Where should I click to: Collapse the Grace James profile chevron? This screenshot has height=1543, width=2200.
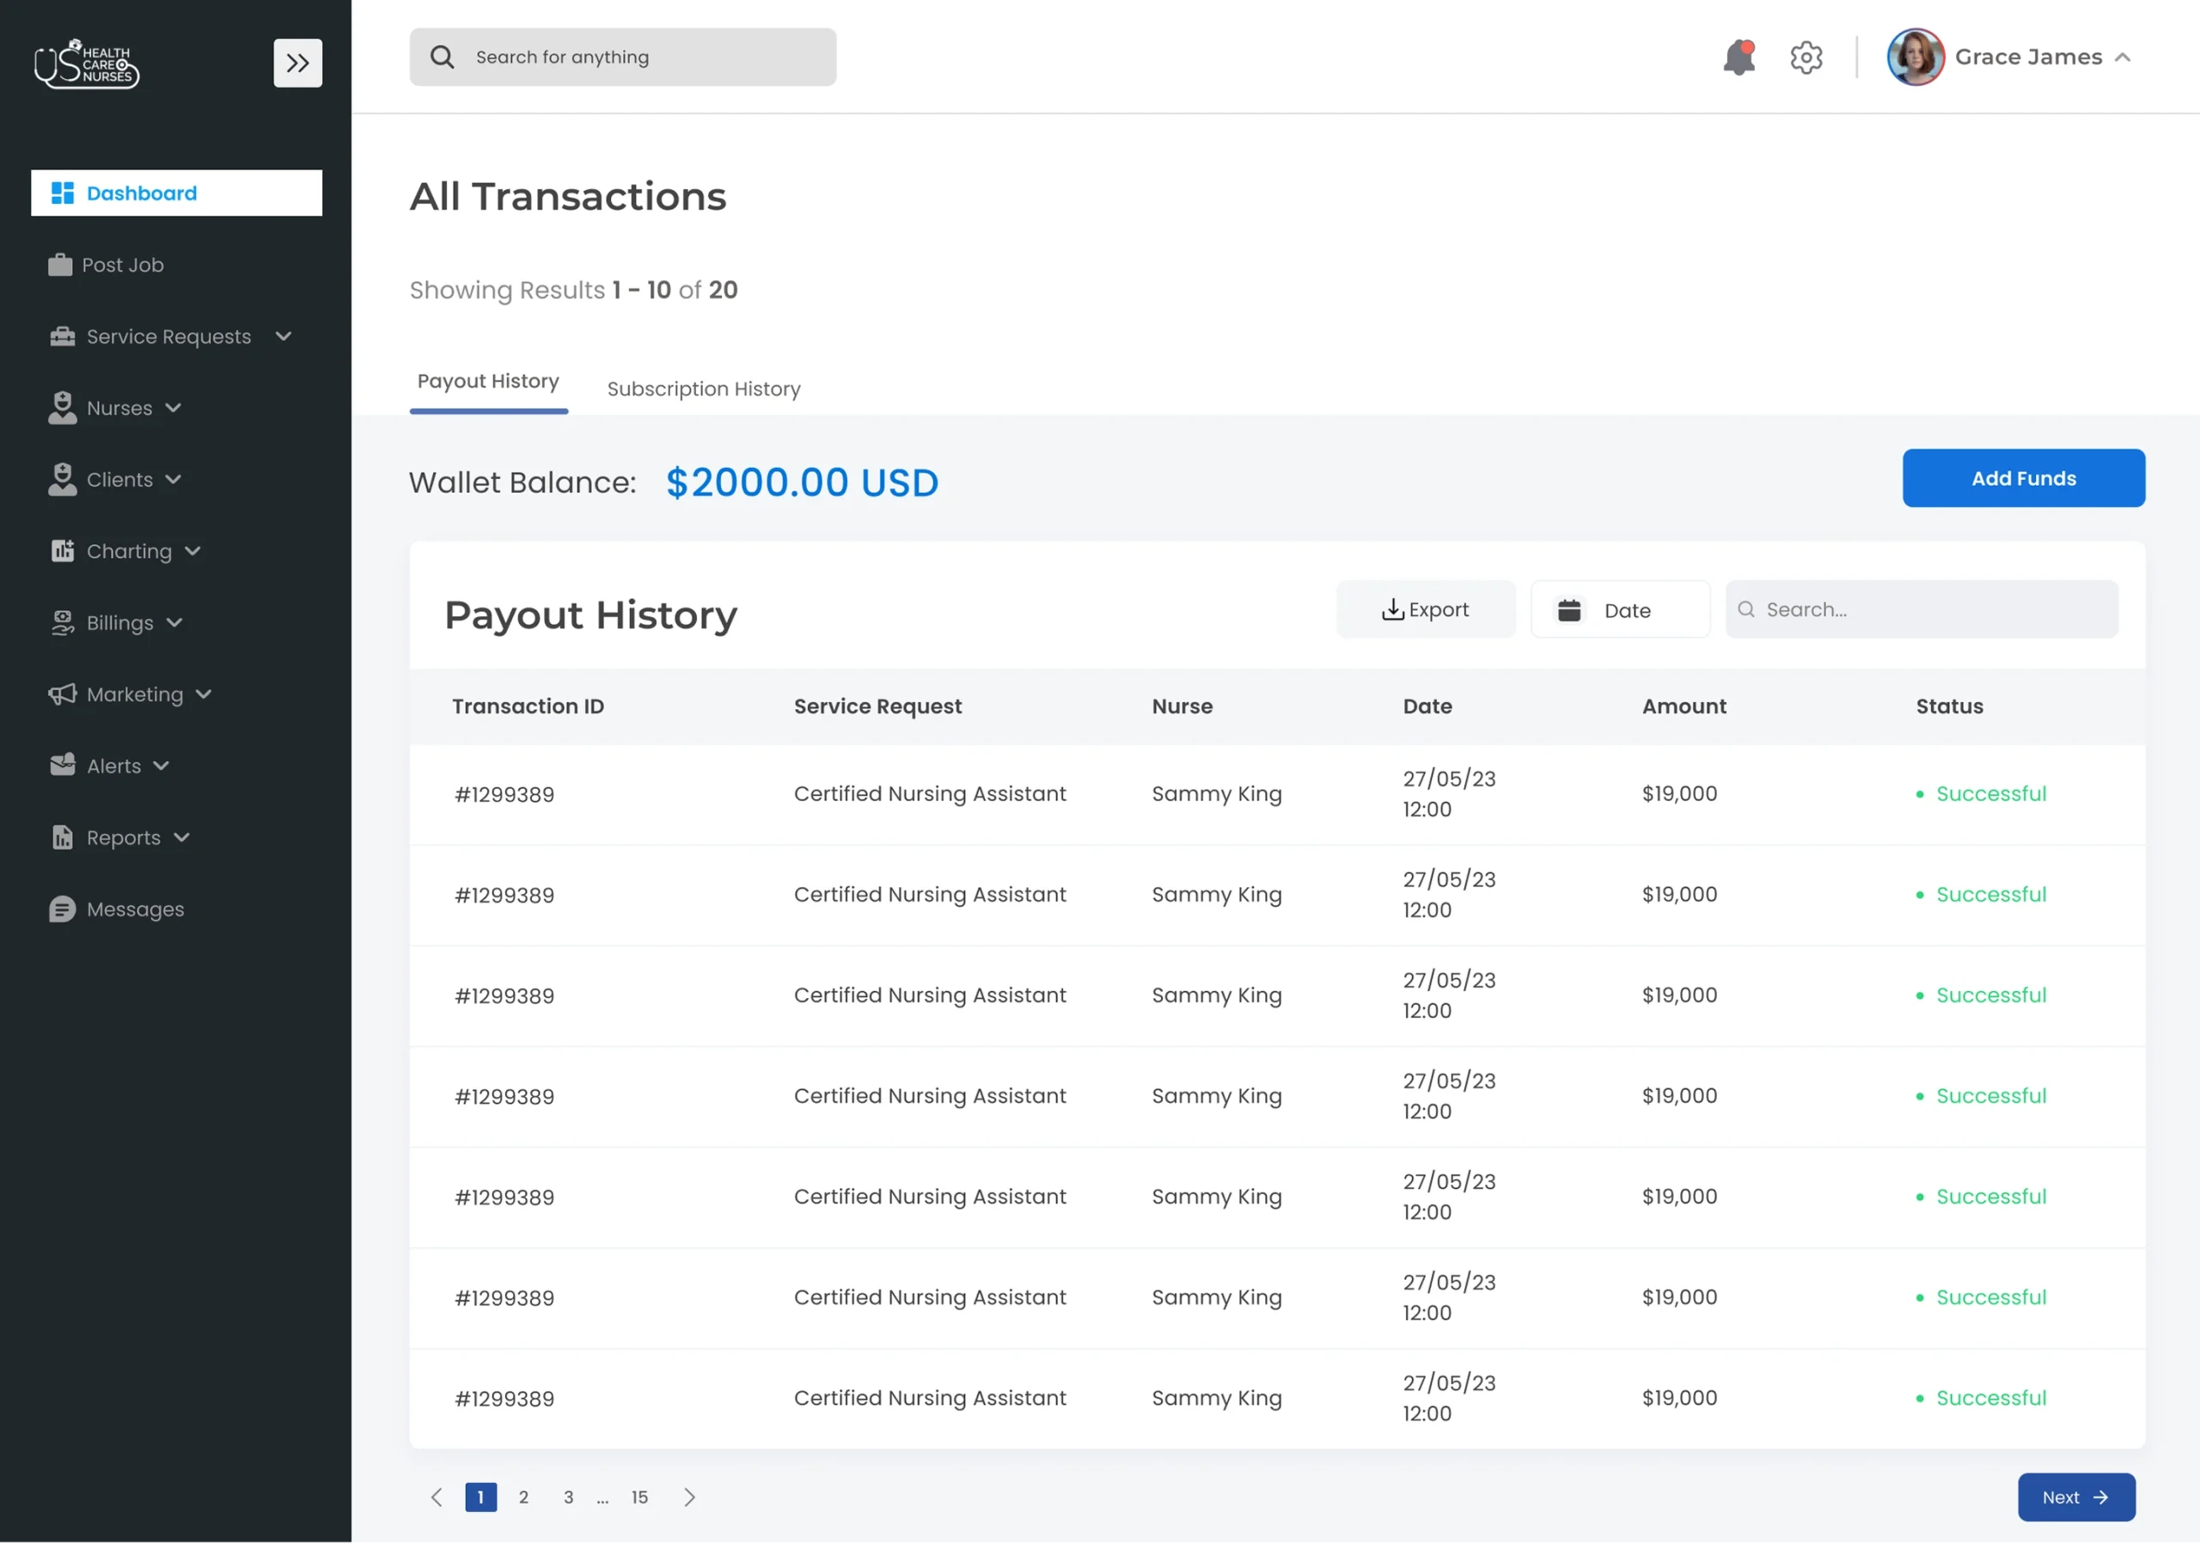[2125, 57]
